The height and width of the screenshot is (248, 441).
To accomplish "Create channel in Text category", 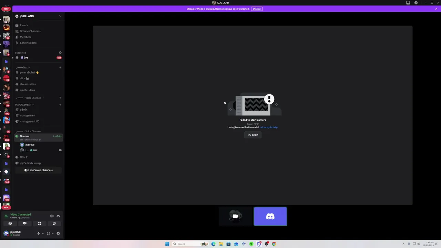I will click(60, 68).
